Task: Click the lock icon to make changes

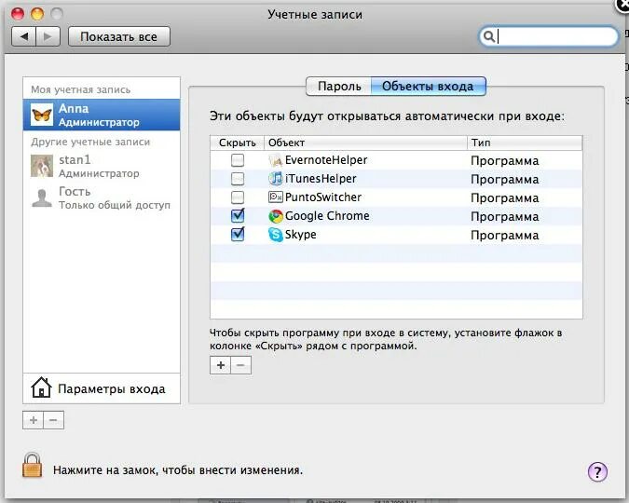Action: pos(33,467)
